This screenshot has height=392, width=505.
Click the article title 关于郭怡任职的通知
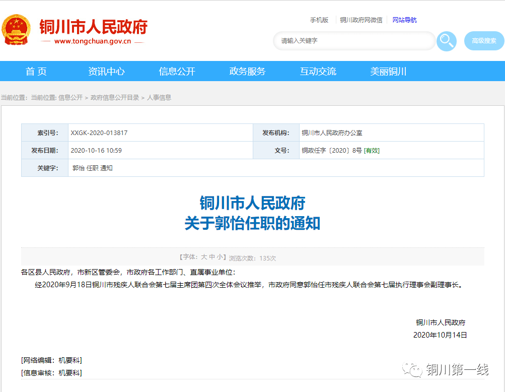(252, 223)
